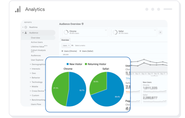
Task: Click the Safari segment ring icon
Action: pos(115,32)
